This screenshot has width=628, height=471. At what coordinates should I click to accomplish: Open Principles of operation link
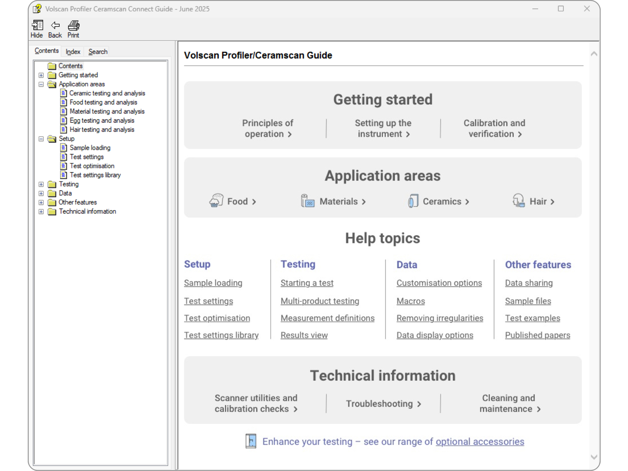(x=267, y=128)
